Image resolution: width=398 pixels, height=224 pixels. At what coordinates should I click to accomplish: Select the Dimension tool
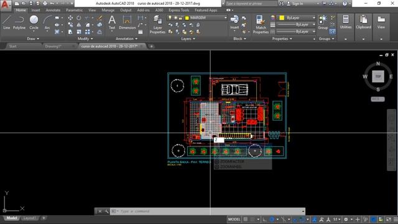127,22
